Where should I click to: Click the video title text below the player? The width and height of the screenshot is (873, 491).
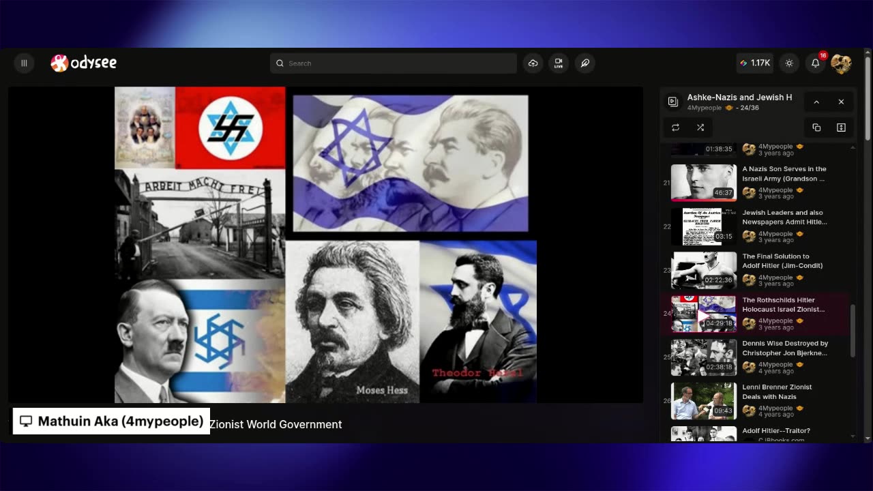276,424
